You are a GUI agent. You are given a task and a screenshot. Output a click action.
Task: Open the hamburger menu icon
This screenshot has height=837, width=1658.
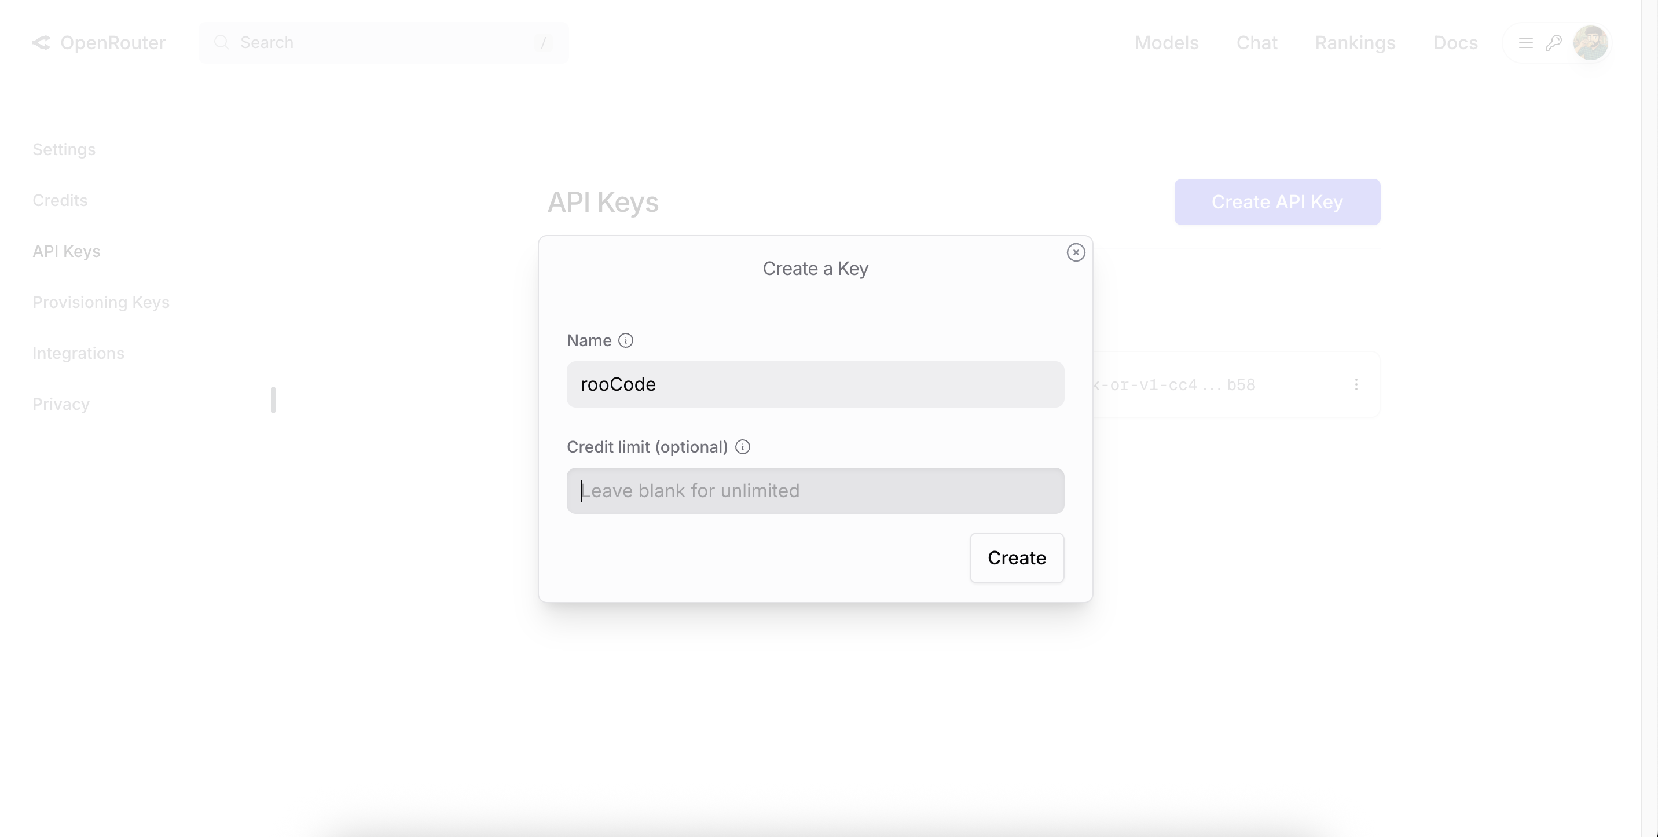[1525, 43]
